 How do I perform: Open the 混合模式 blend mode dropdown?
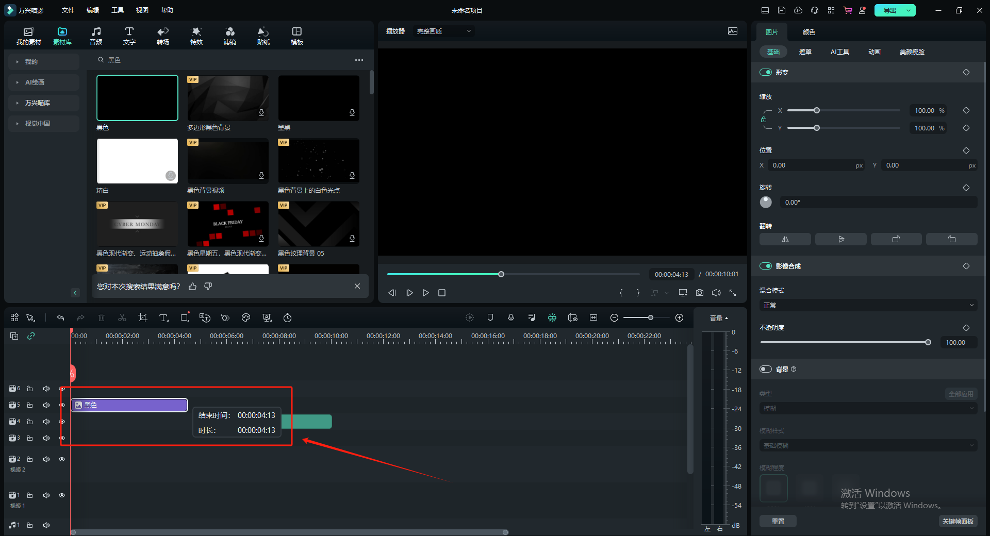(868, 306)
